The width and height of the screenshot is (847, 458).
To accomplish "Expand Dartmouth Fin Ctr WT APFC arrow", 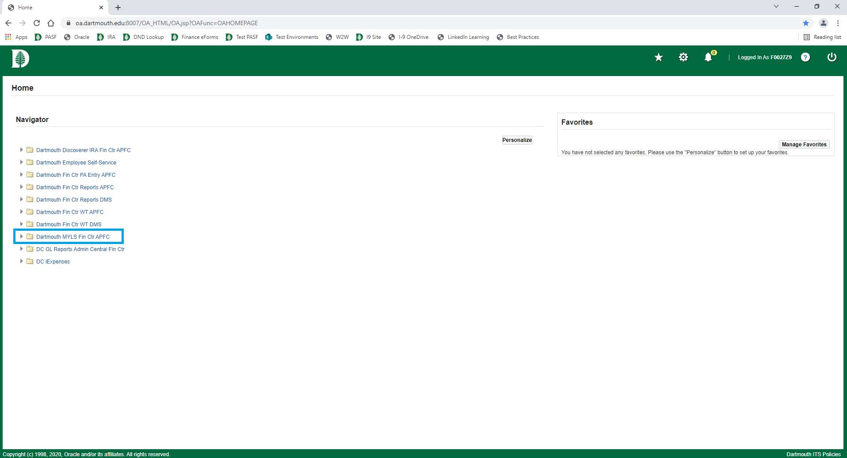I will coord(21,212).
